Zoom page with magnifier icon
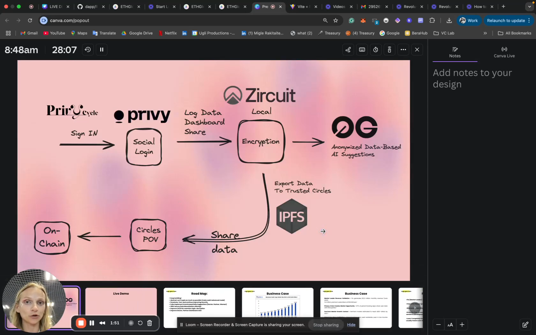 pos(325,20)
